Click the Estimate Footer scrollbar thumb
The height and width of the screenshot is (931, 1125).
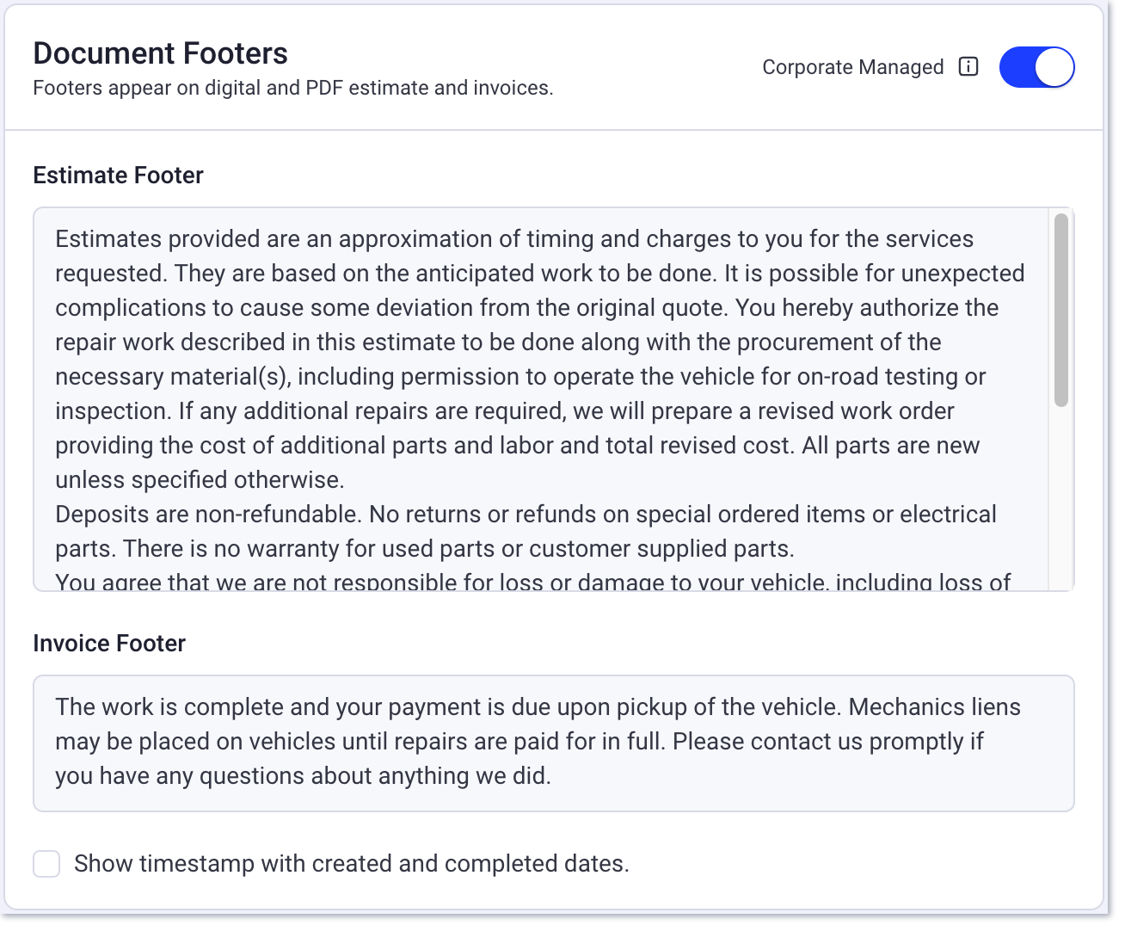click(1061, 310)
